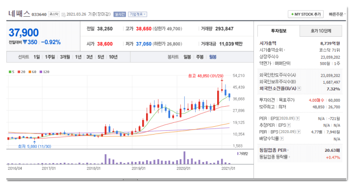Screen dimensions: 353x186
Task: Click the 실시간 badge button
Action: point(120,14)
